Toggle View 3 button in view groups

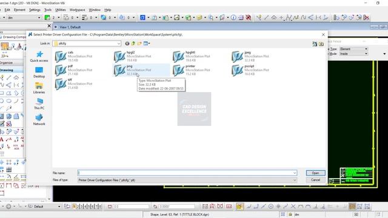point(81,206)
